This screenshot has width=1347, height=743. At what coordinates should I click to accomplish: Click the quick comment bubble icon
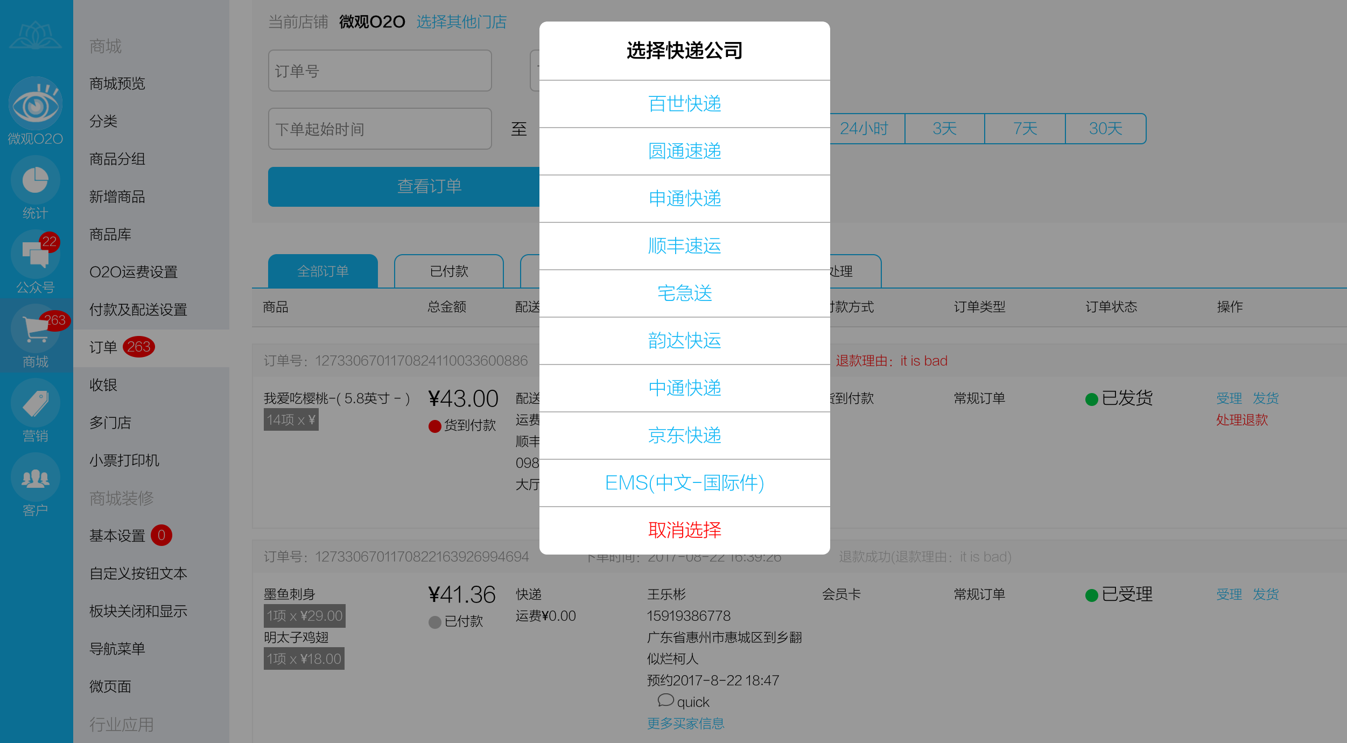click(x=665, y=700)
